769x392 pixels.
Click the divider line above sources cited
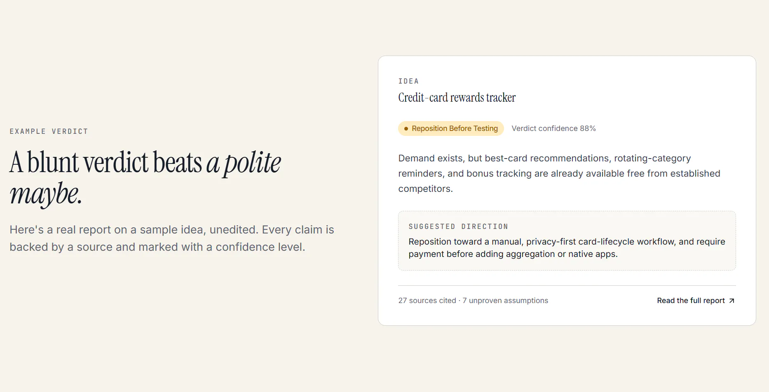click(567, 285)
